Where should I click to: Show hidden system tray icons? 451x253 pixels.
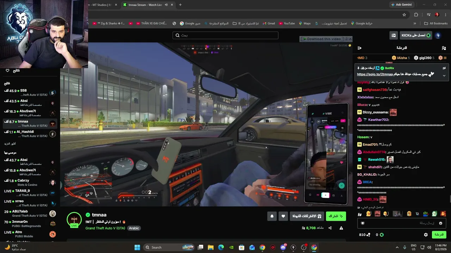[x=397, y=247]
